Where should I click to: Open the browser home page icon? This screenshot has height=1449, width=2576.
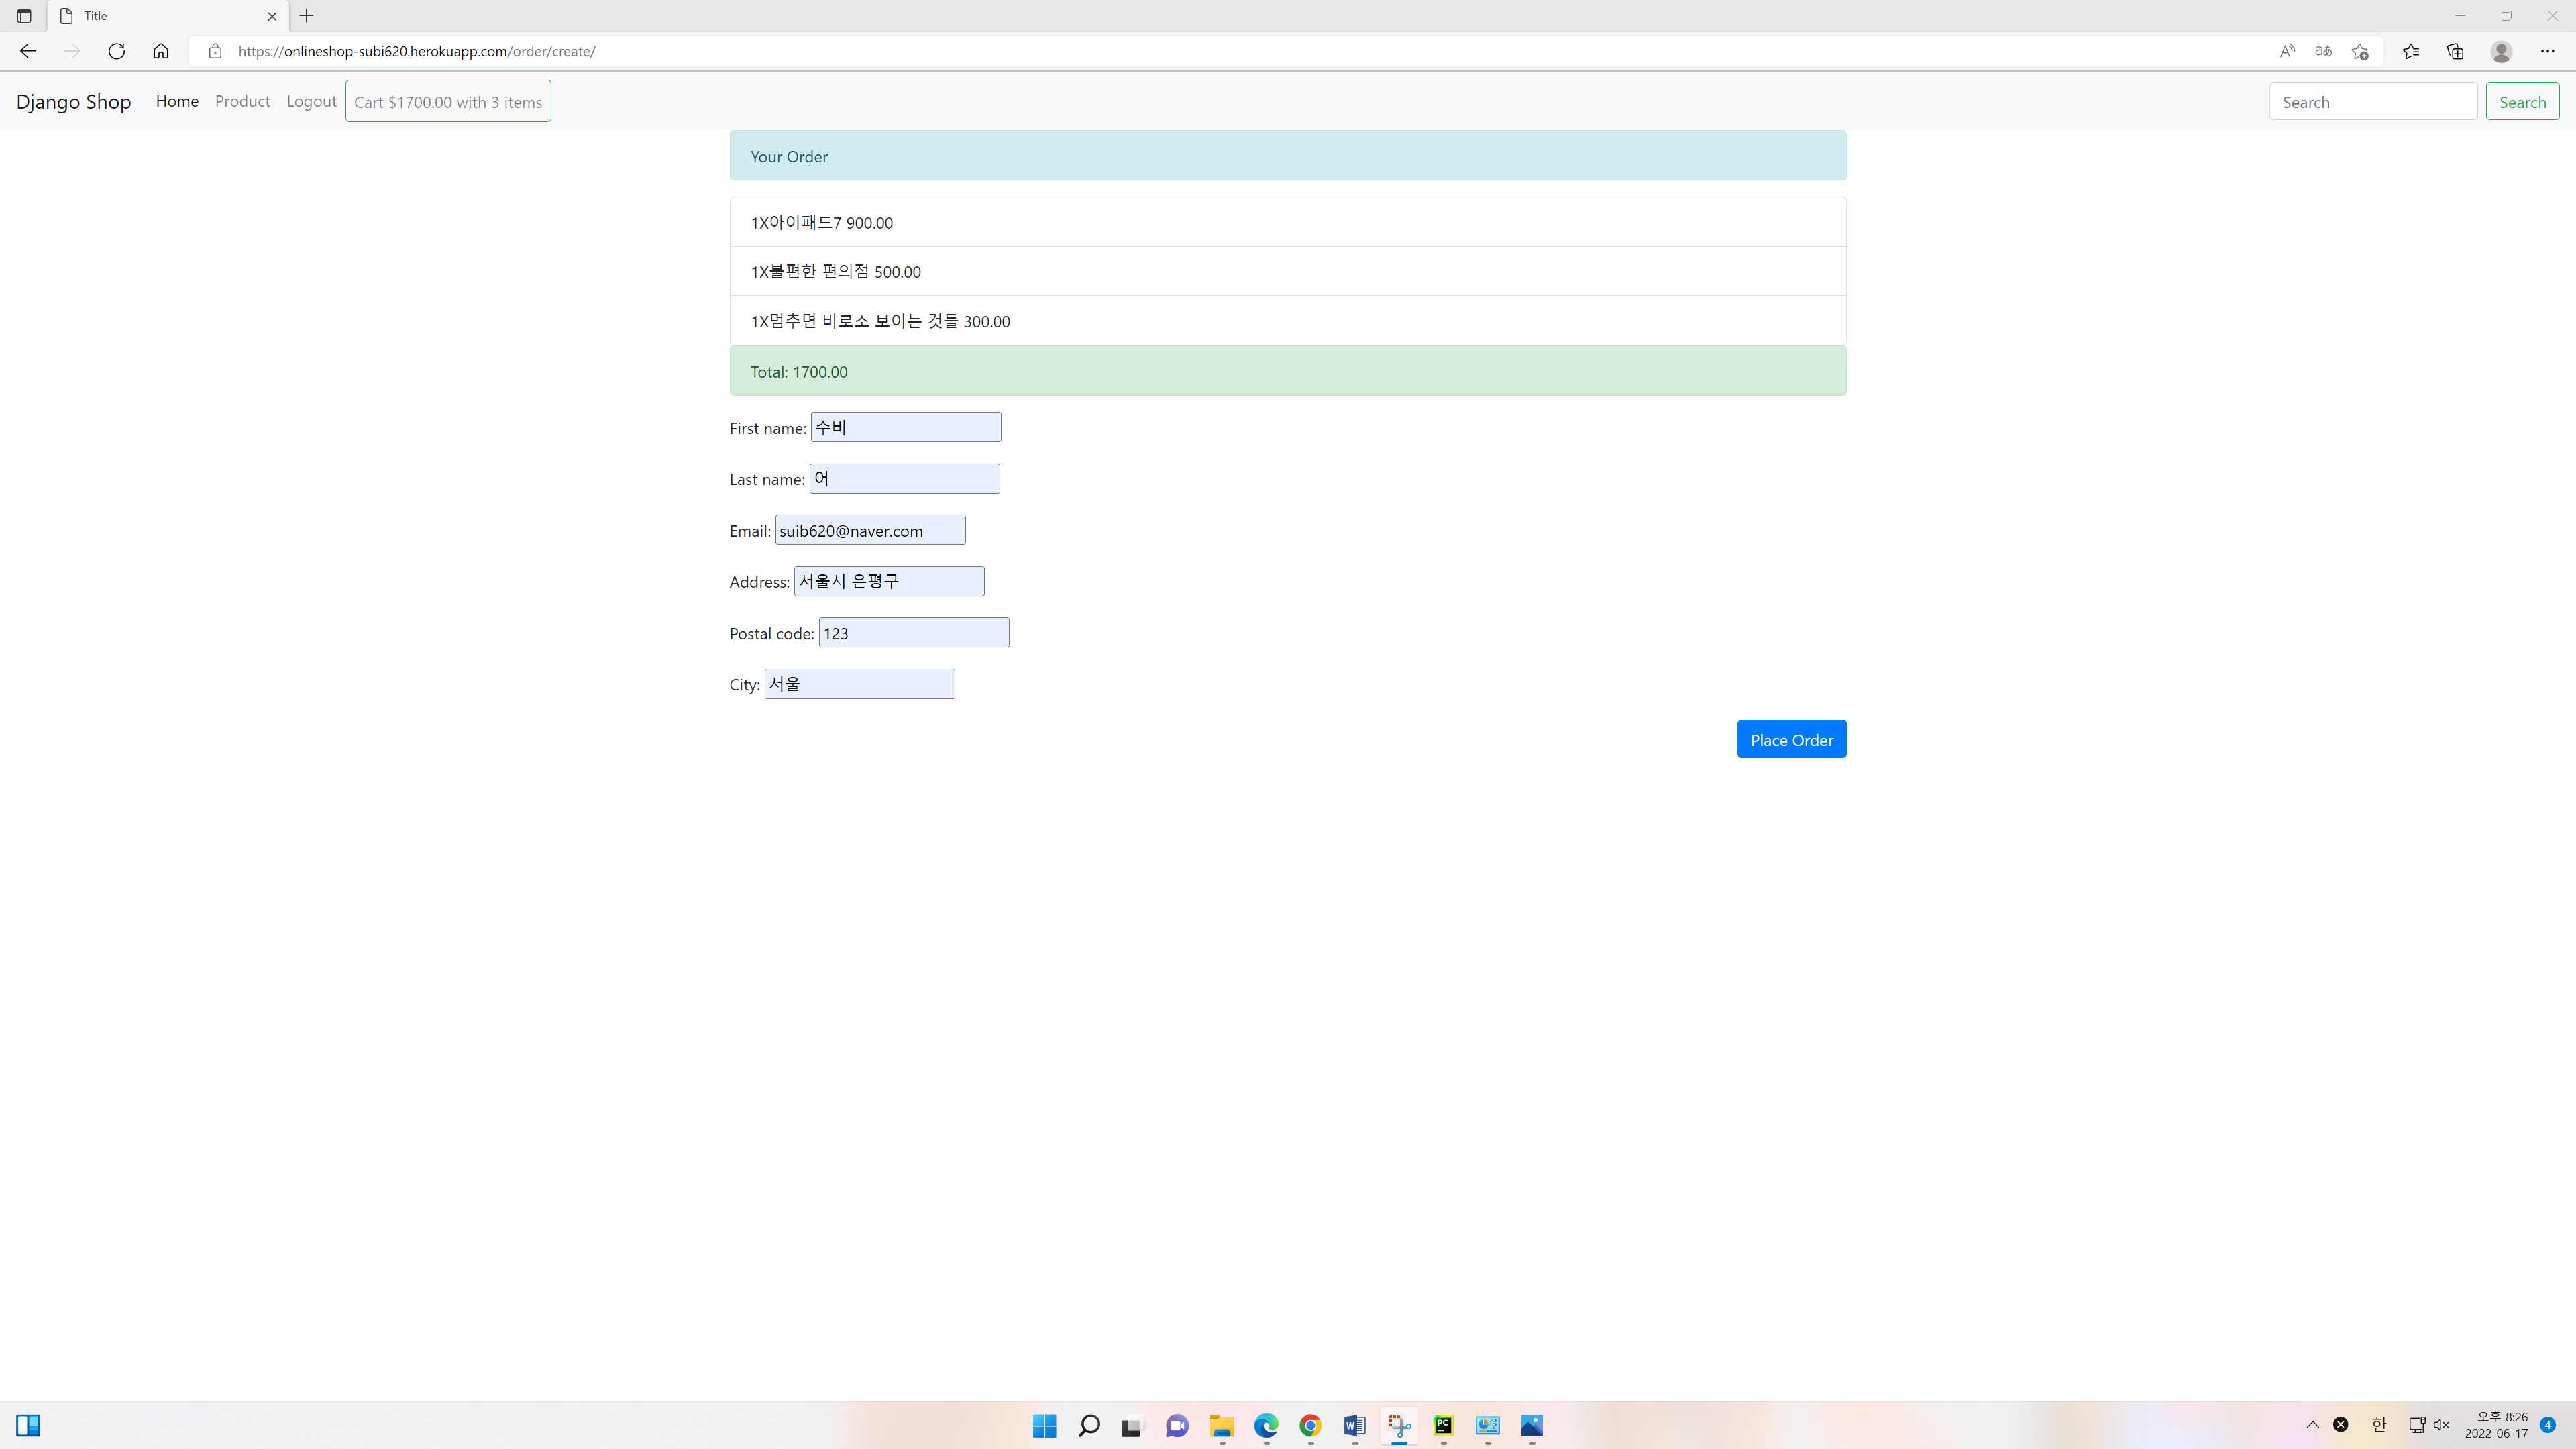tap(160, 51)
